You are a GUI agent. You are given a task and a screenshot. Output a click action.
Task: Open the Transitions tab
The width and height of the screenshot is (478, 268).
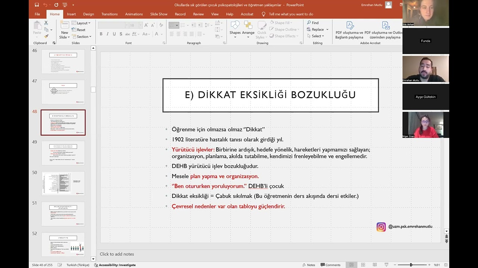click(x=109, y=14)
